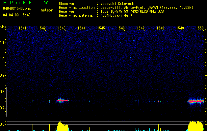Click the HROFFT 1.0.0 title text
Image resolution: width=207 pixels, height=131 pixels.
coord(26,3)
